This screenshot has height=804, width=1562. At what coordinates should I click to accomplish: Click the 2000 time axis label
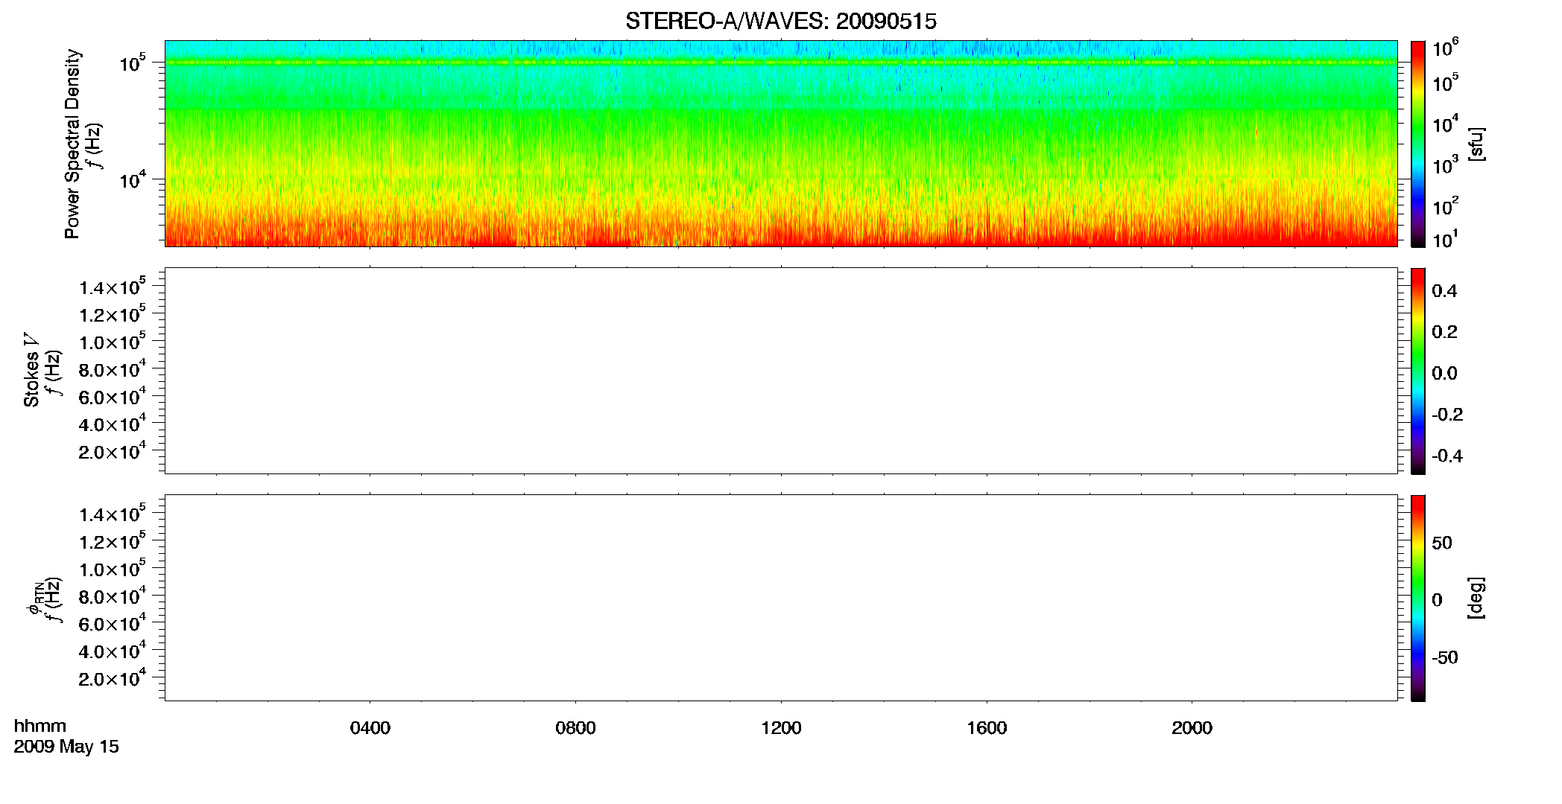pyautogui.click(x=1192, y=728)
